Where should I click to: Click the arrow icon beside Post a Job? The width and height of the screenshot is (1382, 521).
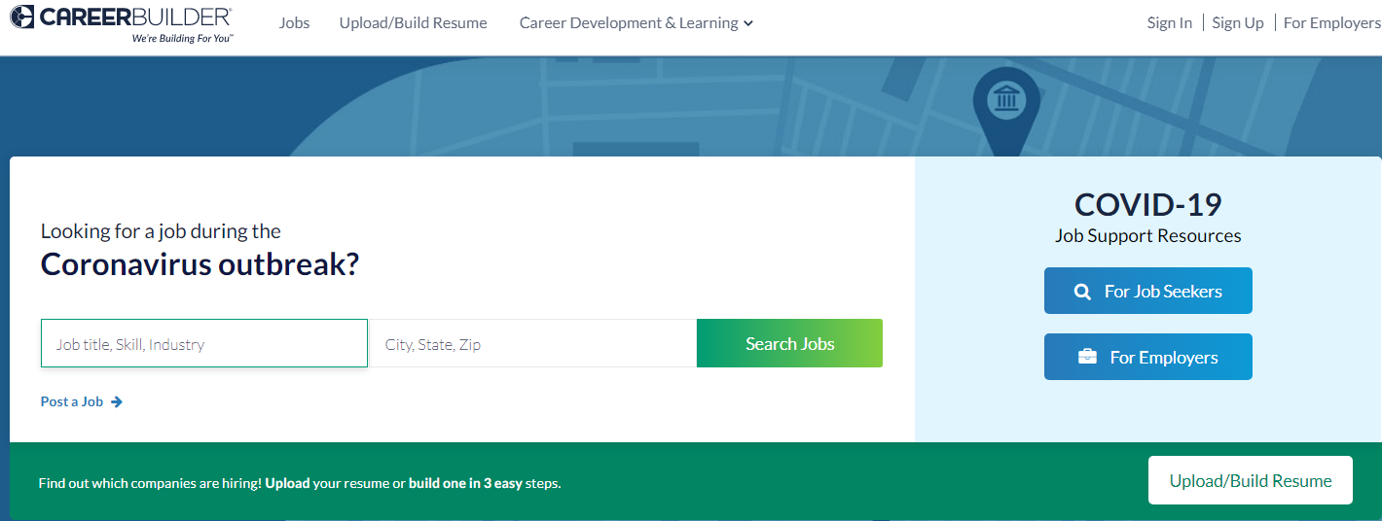coord(117,401)
